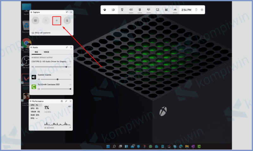253x151 pixels.
Task: Open Camtasia from the taskbar
Action: (x=199, y=147)
